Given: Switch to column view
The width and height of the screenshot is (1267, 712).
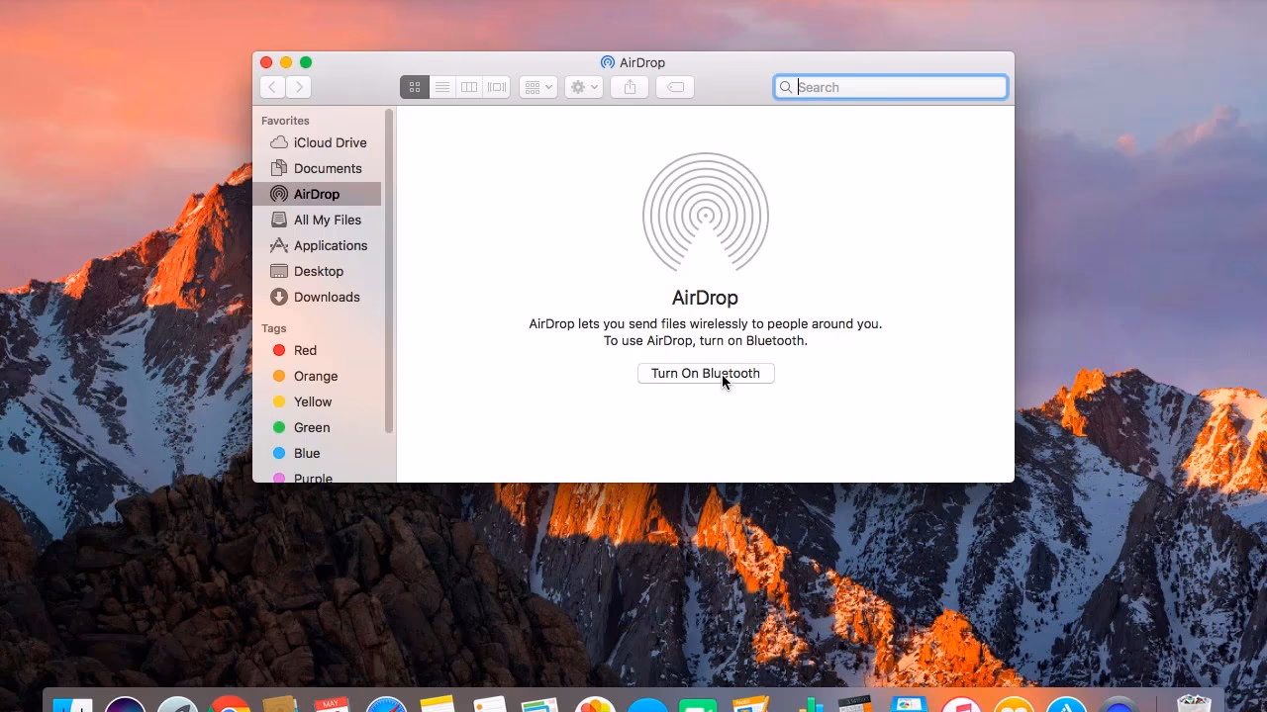Looking at the screenshot, I should point(468,87).
